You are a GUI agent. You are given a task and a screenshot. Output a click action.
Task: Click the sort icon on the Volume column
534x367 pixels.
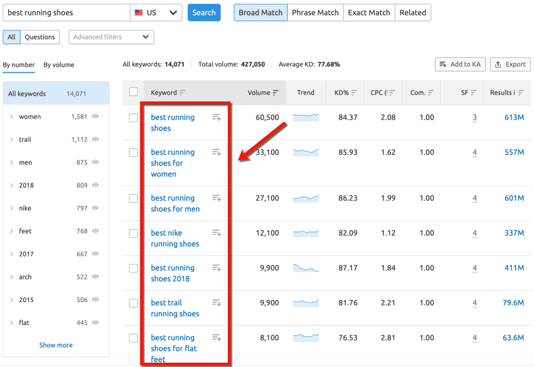pyautogui.click(x=276, y=92)
